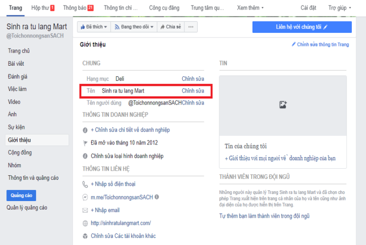Click Liên hệ với chúng tôi button
This screenshot has height=245, width=366.
pyautogui.click(x=302, y=27)
